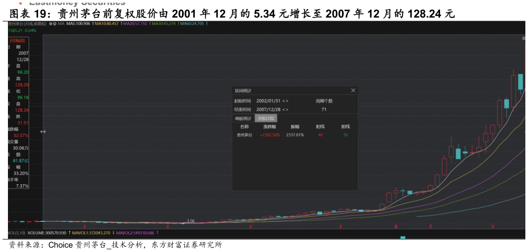Click the +2302.58% change value
Image resolution: width=528 pixels, height=252 pixels.
tap(270, 135)
